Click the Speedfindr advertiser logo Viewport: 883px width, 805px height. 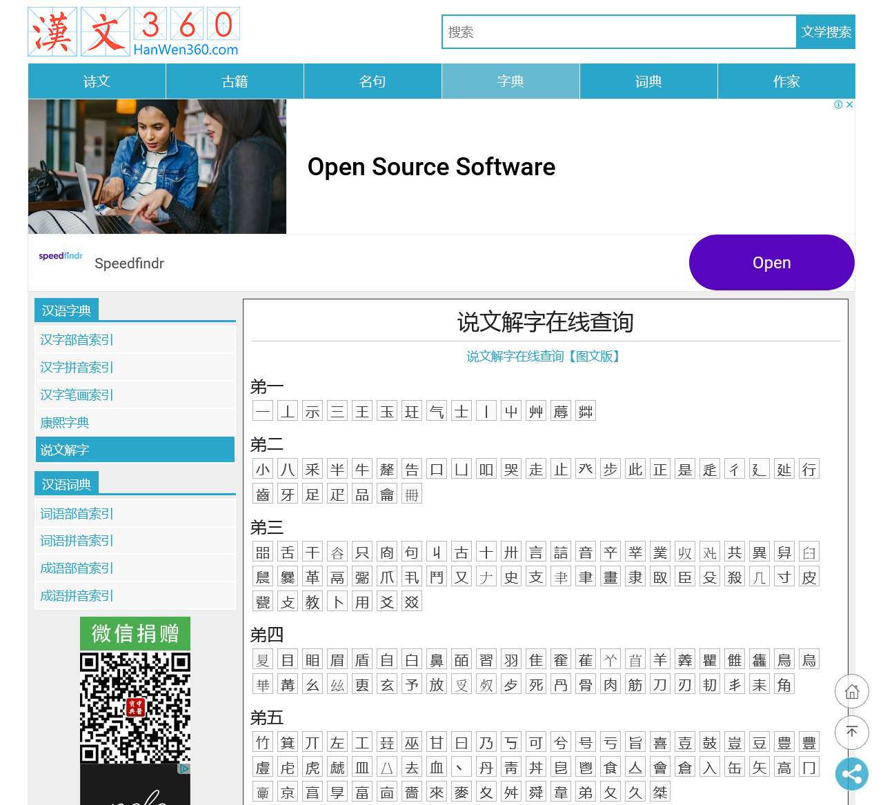pyautogui.click(x=61, y=256)
